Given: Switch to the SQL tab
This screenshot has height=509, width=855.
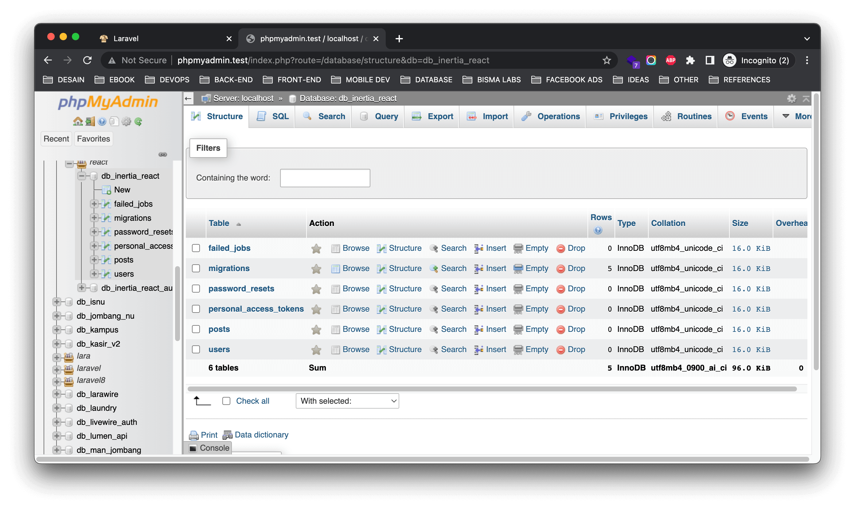Looking at the screenshot, I should [273, 116].
